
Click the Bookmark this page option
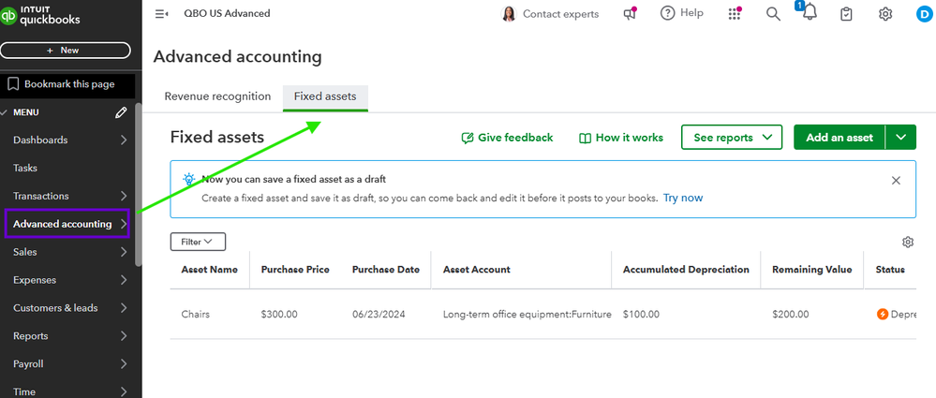68,84
